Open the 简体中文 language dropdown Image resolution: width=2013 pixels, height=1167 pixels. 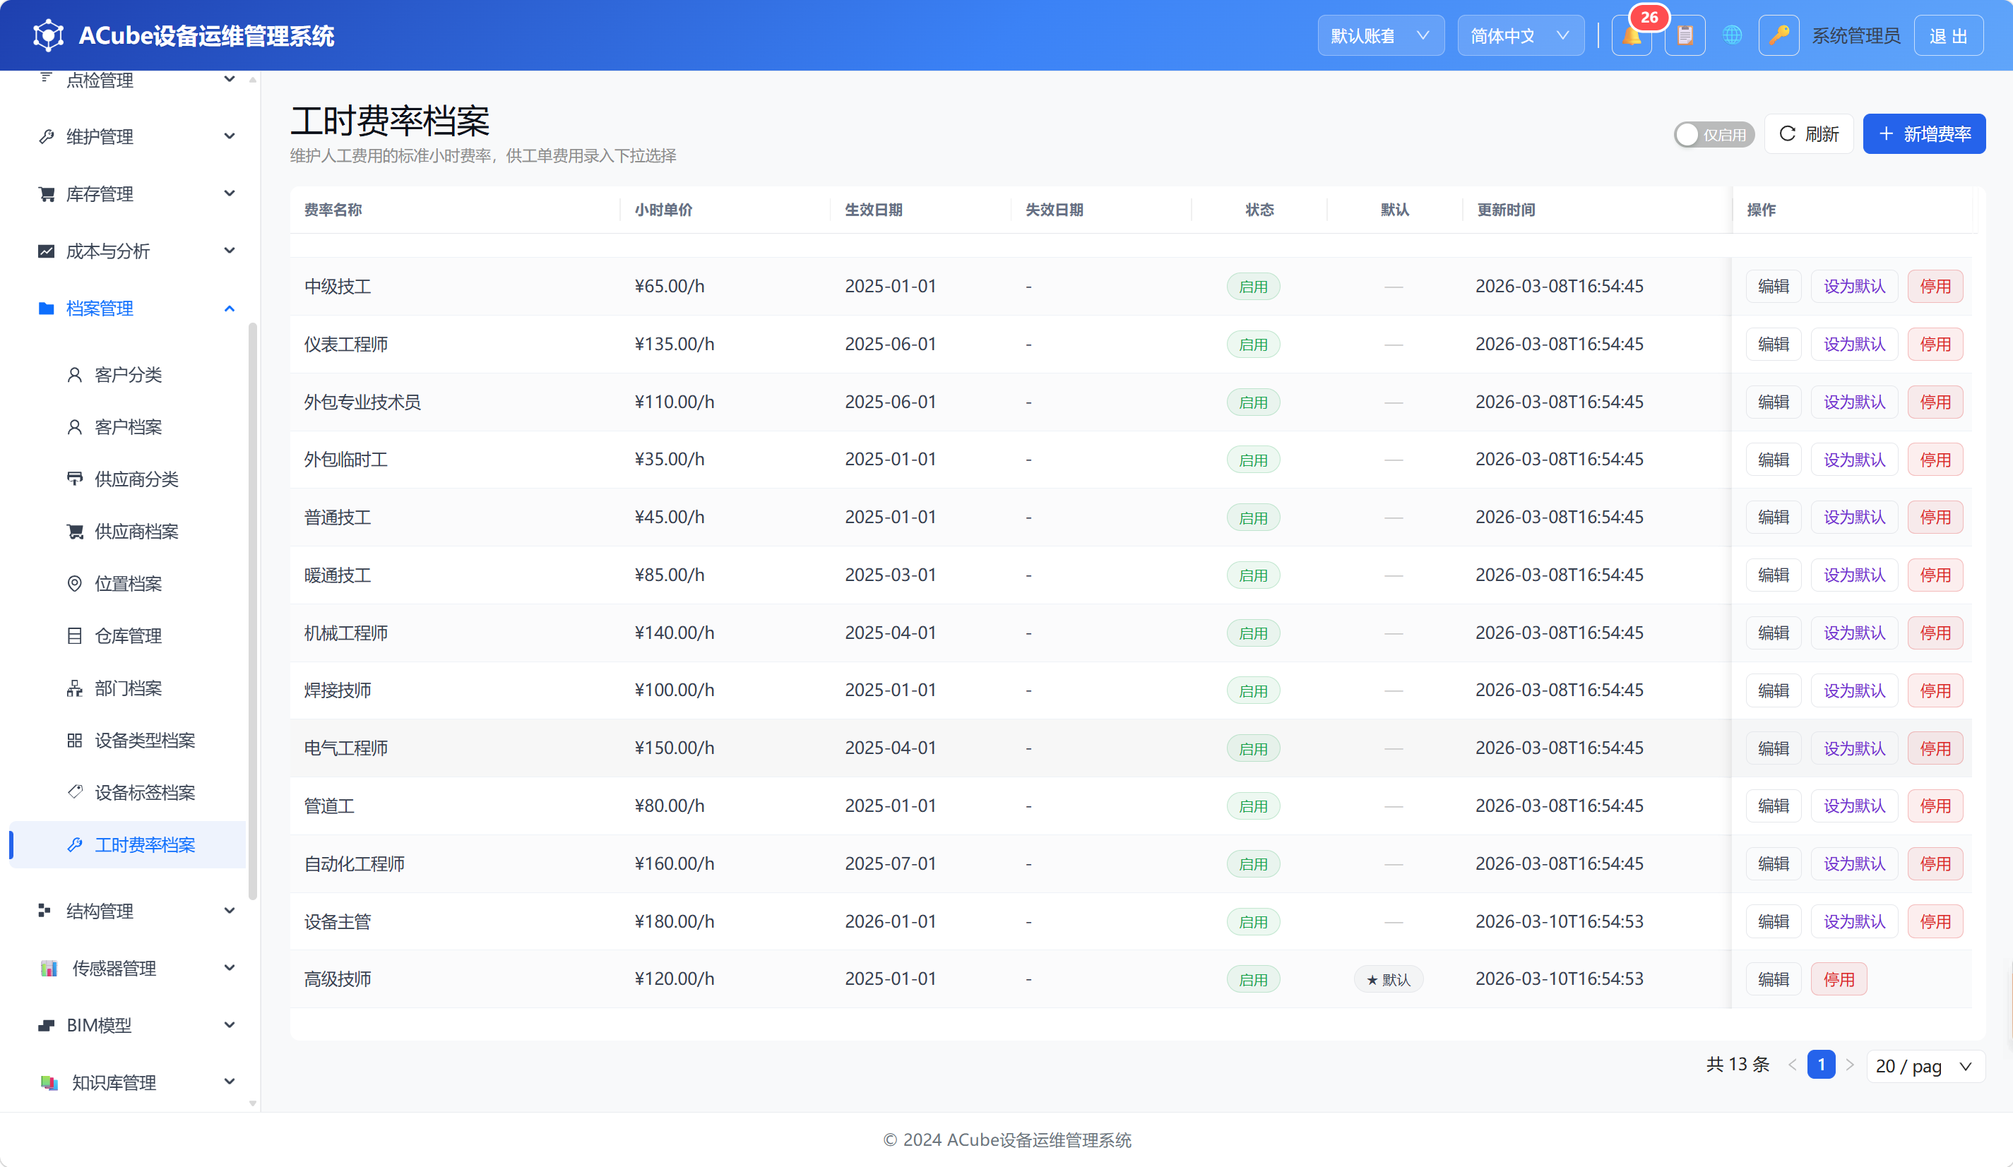pyautogui.click(x=1520, y=36)
